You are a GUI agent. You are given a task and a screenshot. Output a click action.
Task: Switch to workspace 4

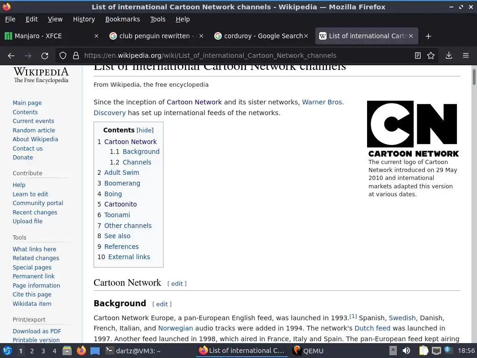tap(54, 351)
